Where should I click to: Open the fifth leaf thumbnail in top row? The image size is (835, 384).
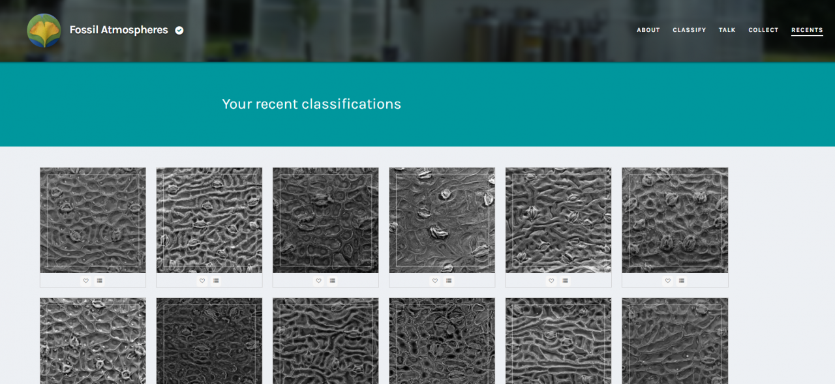558,220
